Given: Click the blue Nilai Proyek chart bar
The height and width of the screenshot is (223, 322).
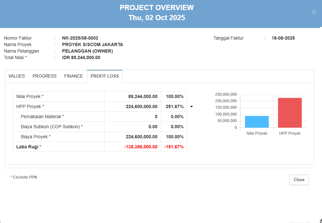Looking at the screenshot, I should click(257, 122).
